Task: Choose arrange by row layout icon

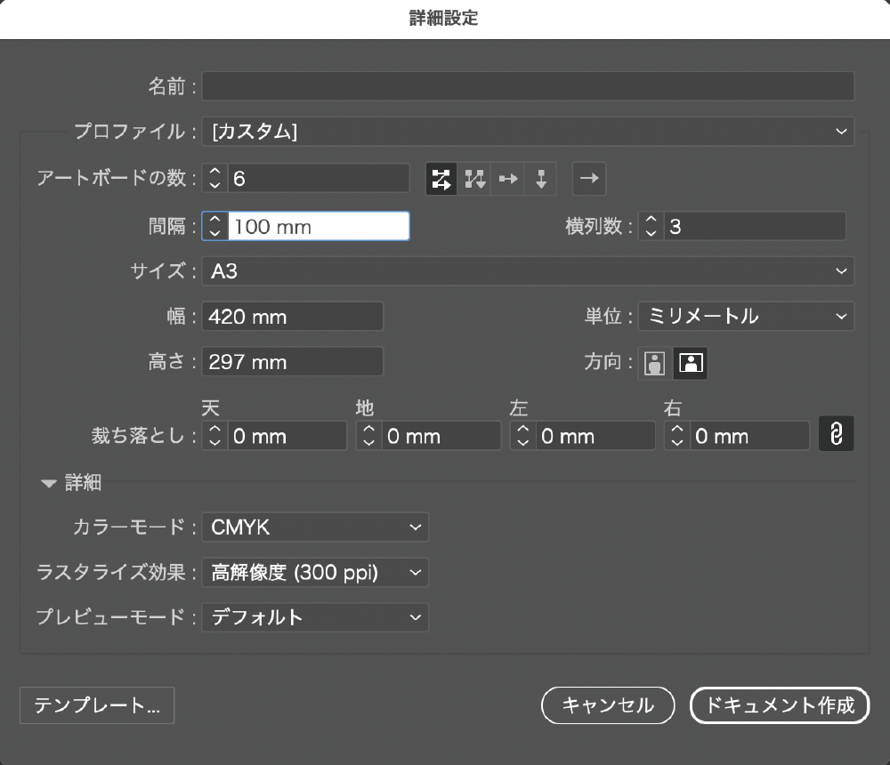Action: [x=507, y=179]
